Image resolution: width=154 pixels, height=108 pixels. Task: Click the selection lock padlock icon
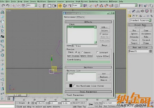click(x=29, y=103)
